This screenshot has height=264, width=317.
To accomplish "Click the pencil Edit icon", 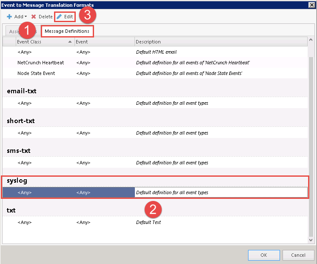I will coord(59,17).
